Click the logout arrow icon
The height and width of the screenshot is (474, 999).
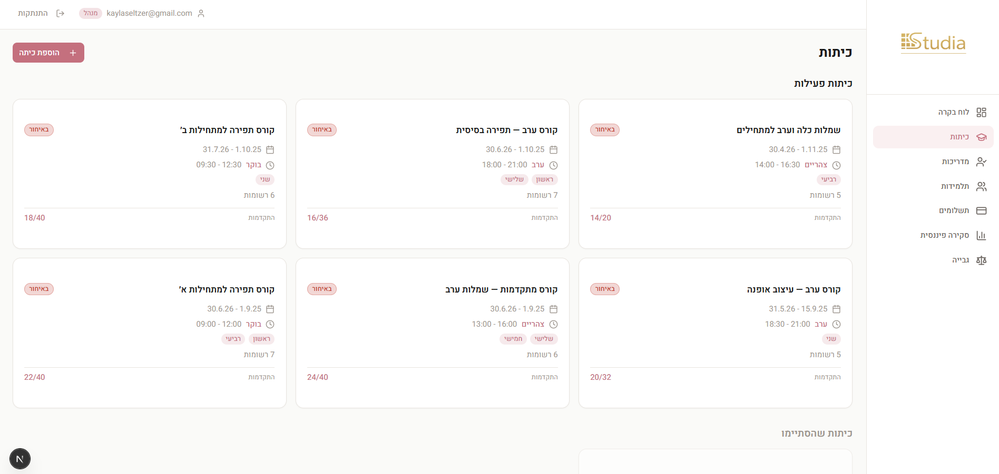coord(60,13)
